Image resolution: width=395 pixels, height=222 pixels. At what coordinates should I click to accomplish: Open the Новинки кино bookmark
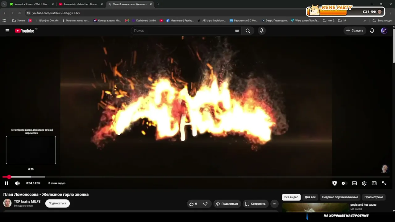(75, 21)
